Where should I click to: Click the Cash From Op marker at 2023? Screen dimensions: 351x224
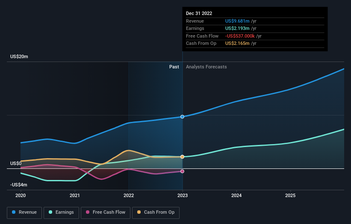tap(182, 156)
